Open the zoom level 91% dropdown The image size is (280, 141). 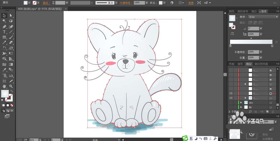tap(40, 140)
